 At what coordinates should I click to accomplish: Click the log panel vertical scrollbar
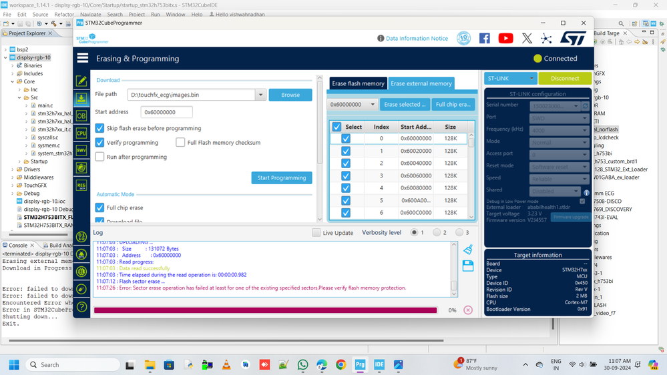pyautogui.click(x=454, y=270)
